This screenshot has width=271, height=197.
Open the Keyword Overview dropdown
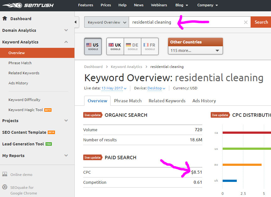(x=106, y=22)
